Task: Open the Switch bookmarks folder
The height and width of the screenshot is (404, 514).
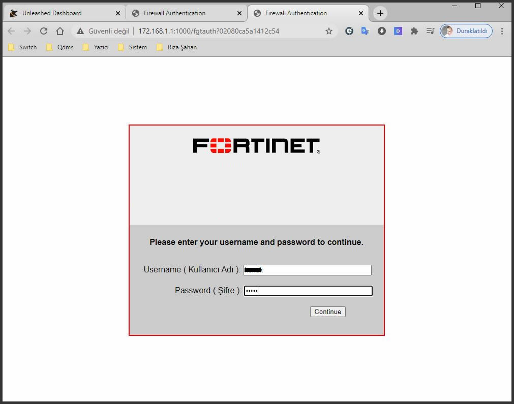Action: (x=22, y=47)
